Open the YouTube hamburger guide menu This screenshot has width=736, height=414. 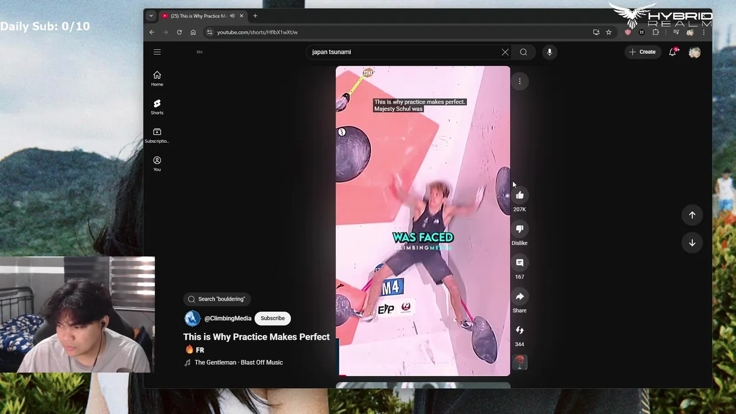click(157, 52)
